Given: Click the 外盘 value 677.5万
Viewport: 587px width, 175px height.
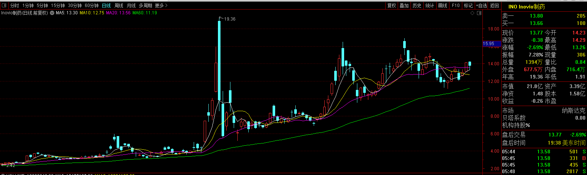Looking at the screenshot, I should [x=533, y=69].
